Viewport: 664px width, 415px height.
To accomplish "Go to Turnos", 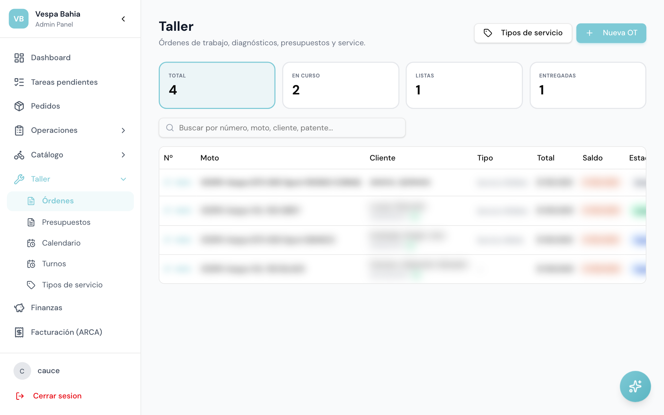I will pyautogui.click(x=70, y=264).
